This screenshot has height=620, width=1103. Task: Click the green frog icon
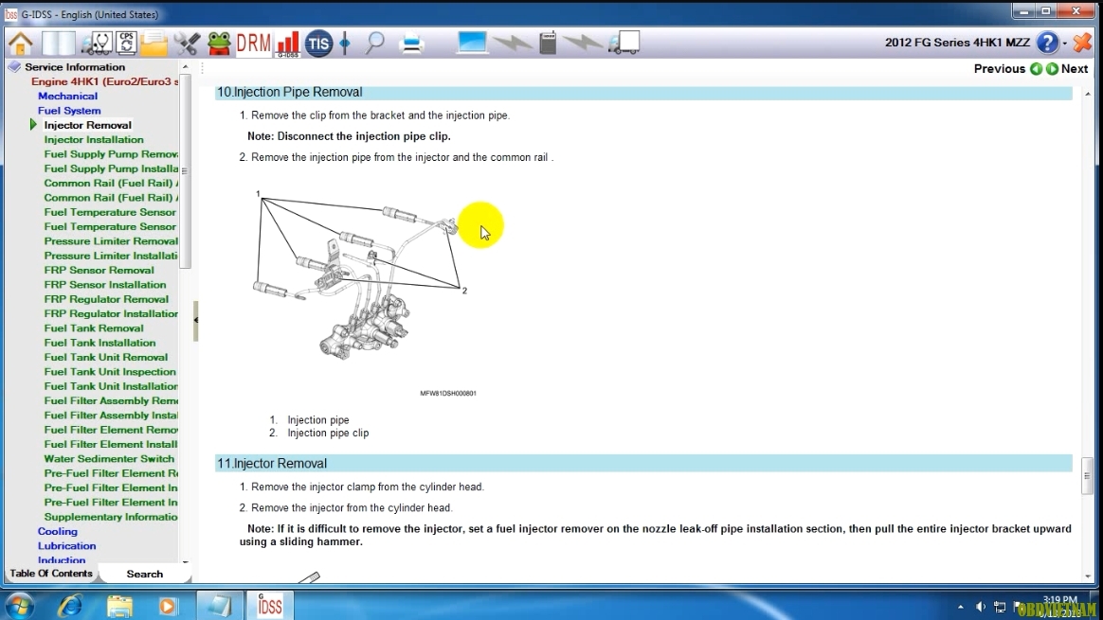220,43
